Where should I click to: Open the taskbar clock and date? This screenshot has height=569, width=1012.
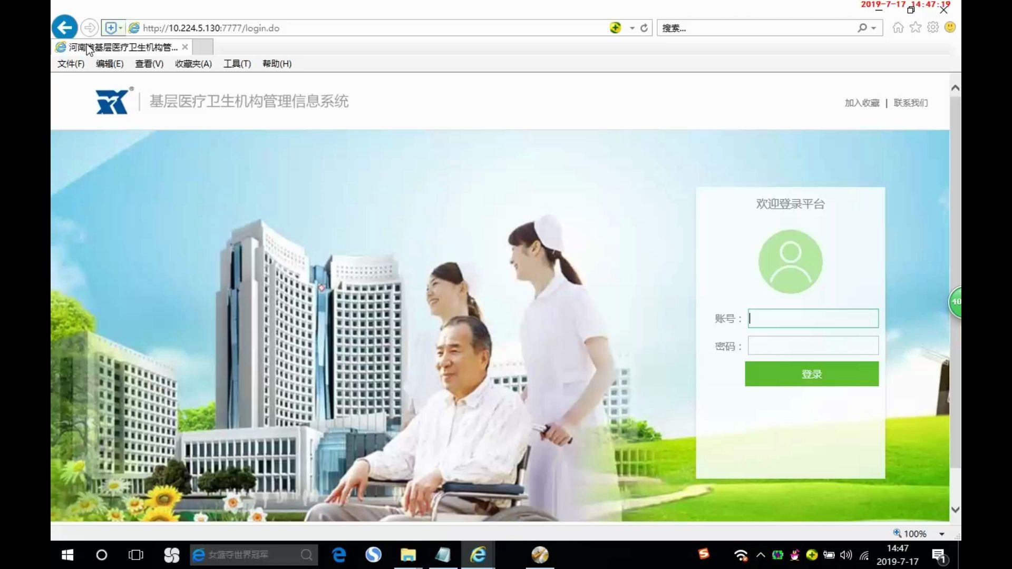click(897, 555)
